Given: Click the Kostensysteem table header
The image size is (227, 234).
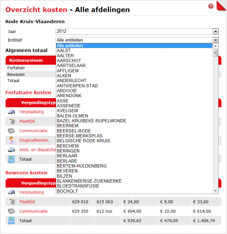Looking at the screenshot, I should 26,60.
